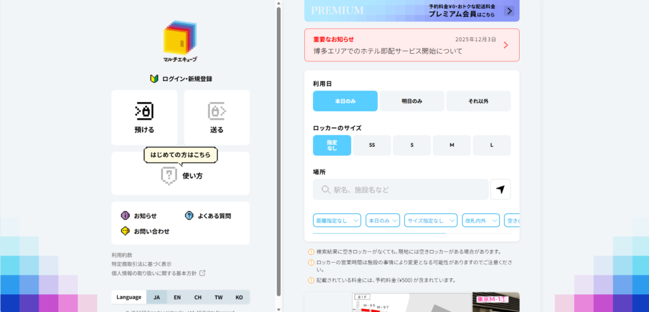Click the current location arrow icon
Image resolution: width=649 pixels, height=312 pixels.
coord(500,189)
